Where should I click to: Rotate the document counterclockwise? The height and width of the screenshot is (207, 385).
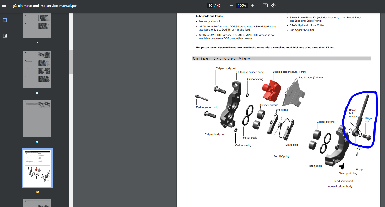click(273, 5)
